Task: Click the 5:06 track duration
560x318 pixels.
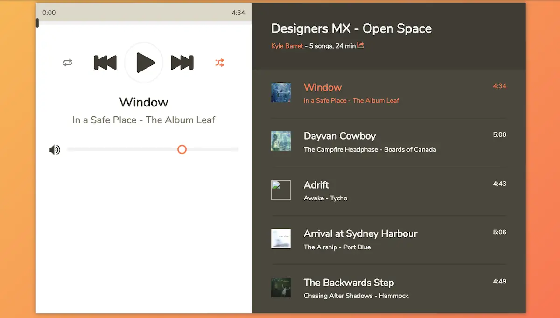Action: (499, 232)
